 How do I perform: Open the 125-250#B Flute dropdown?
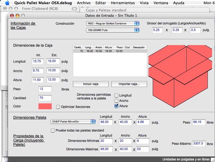coord(113,30)
